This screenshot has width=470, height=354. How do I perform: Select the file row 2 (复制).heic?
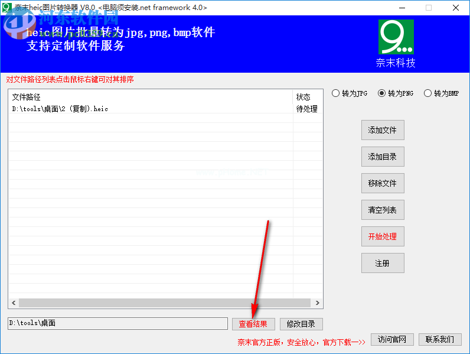click(165, 109)
